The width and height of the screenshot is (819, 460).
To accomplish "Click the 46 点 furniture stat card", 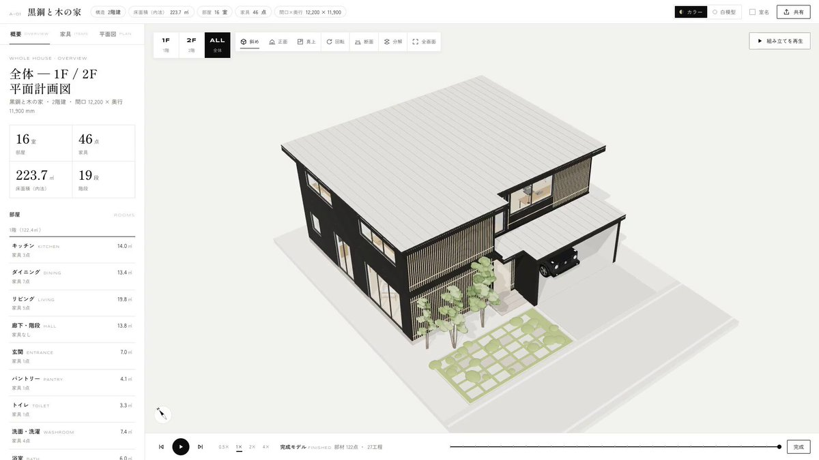I will 104,143.
